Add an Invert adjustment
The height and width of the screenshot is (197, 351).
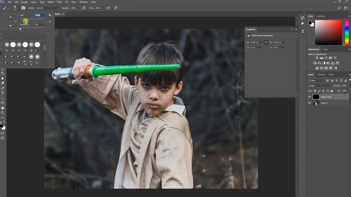[x=317, y=68]
